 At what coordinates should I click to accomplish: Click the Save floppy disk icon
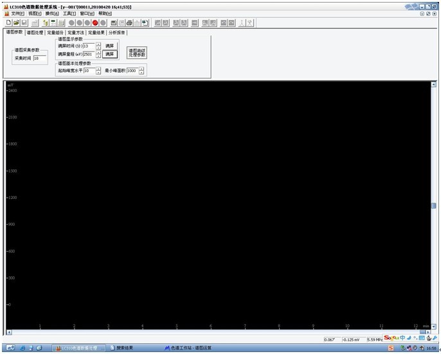pos(24,23)
